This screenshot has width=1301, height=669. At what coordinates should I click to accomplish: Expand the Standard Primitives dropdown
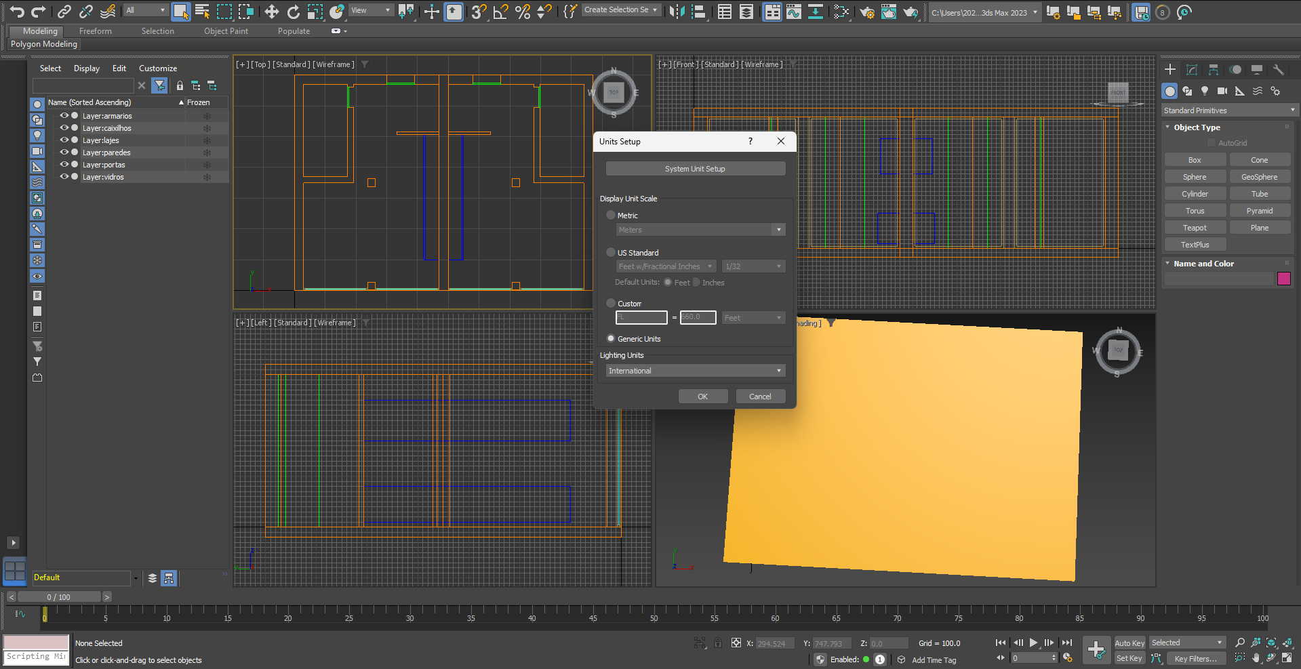pyautogui.click(x=1228, y=110)
